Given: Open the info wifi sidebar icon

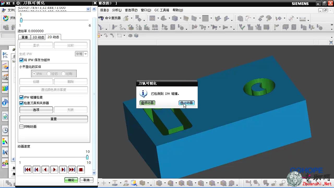Looking at the screenshot, I should (x=5, y=102).
